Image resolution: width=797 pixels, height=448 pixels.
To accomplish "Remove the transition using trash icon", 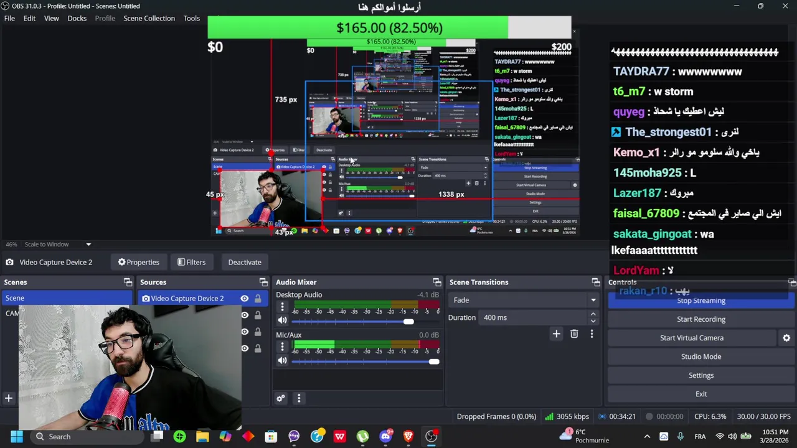I will click(574, 334).
